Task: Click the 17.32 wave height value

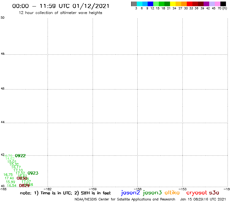Action: coord(20,173)
